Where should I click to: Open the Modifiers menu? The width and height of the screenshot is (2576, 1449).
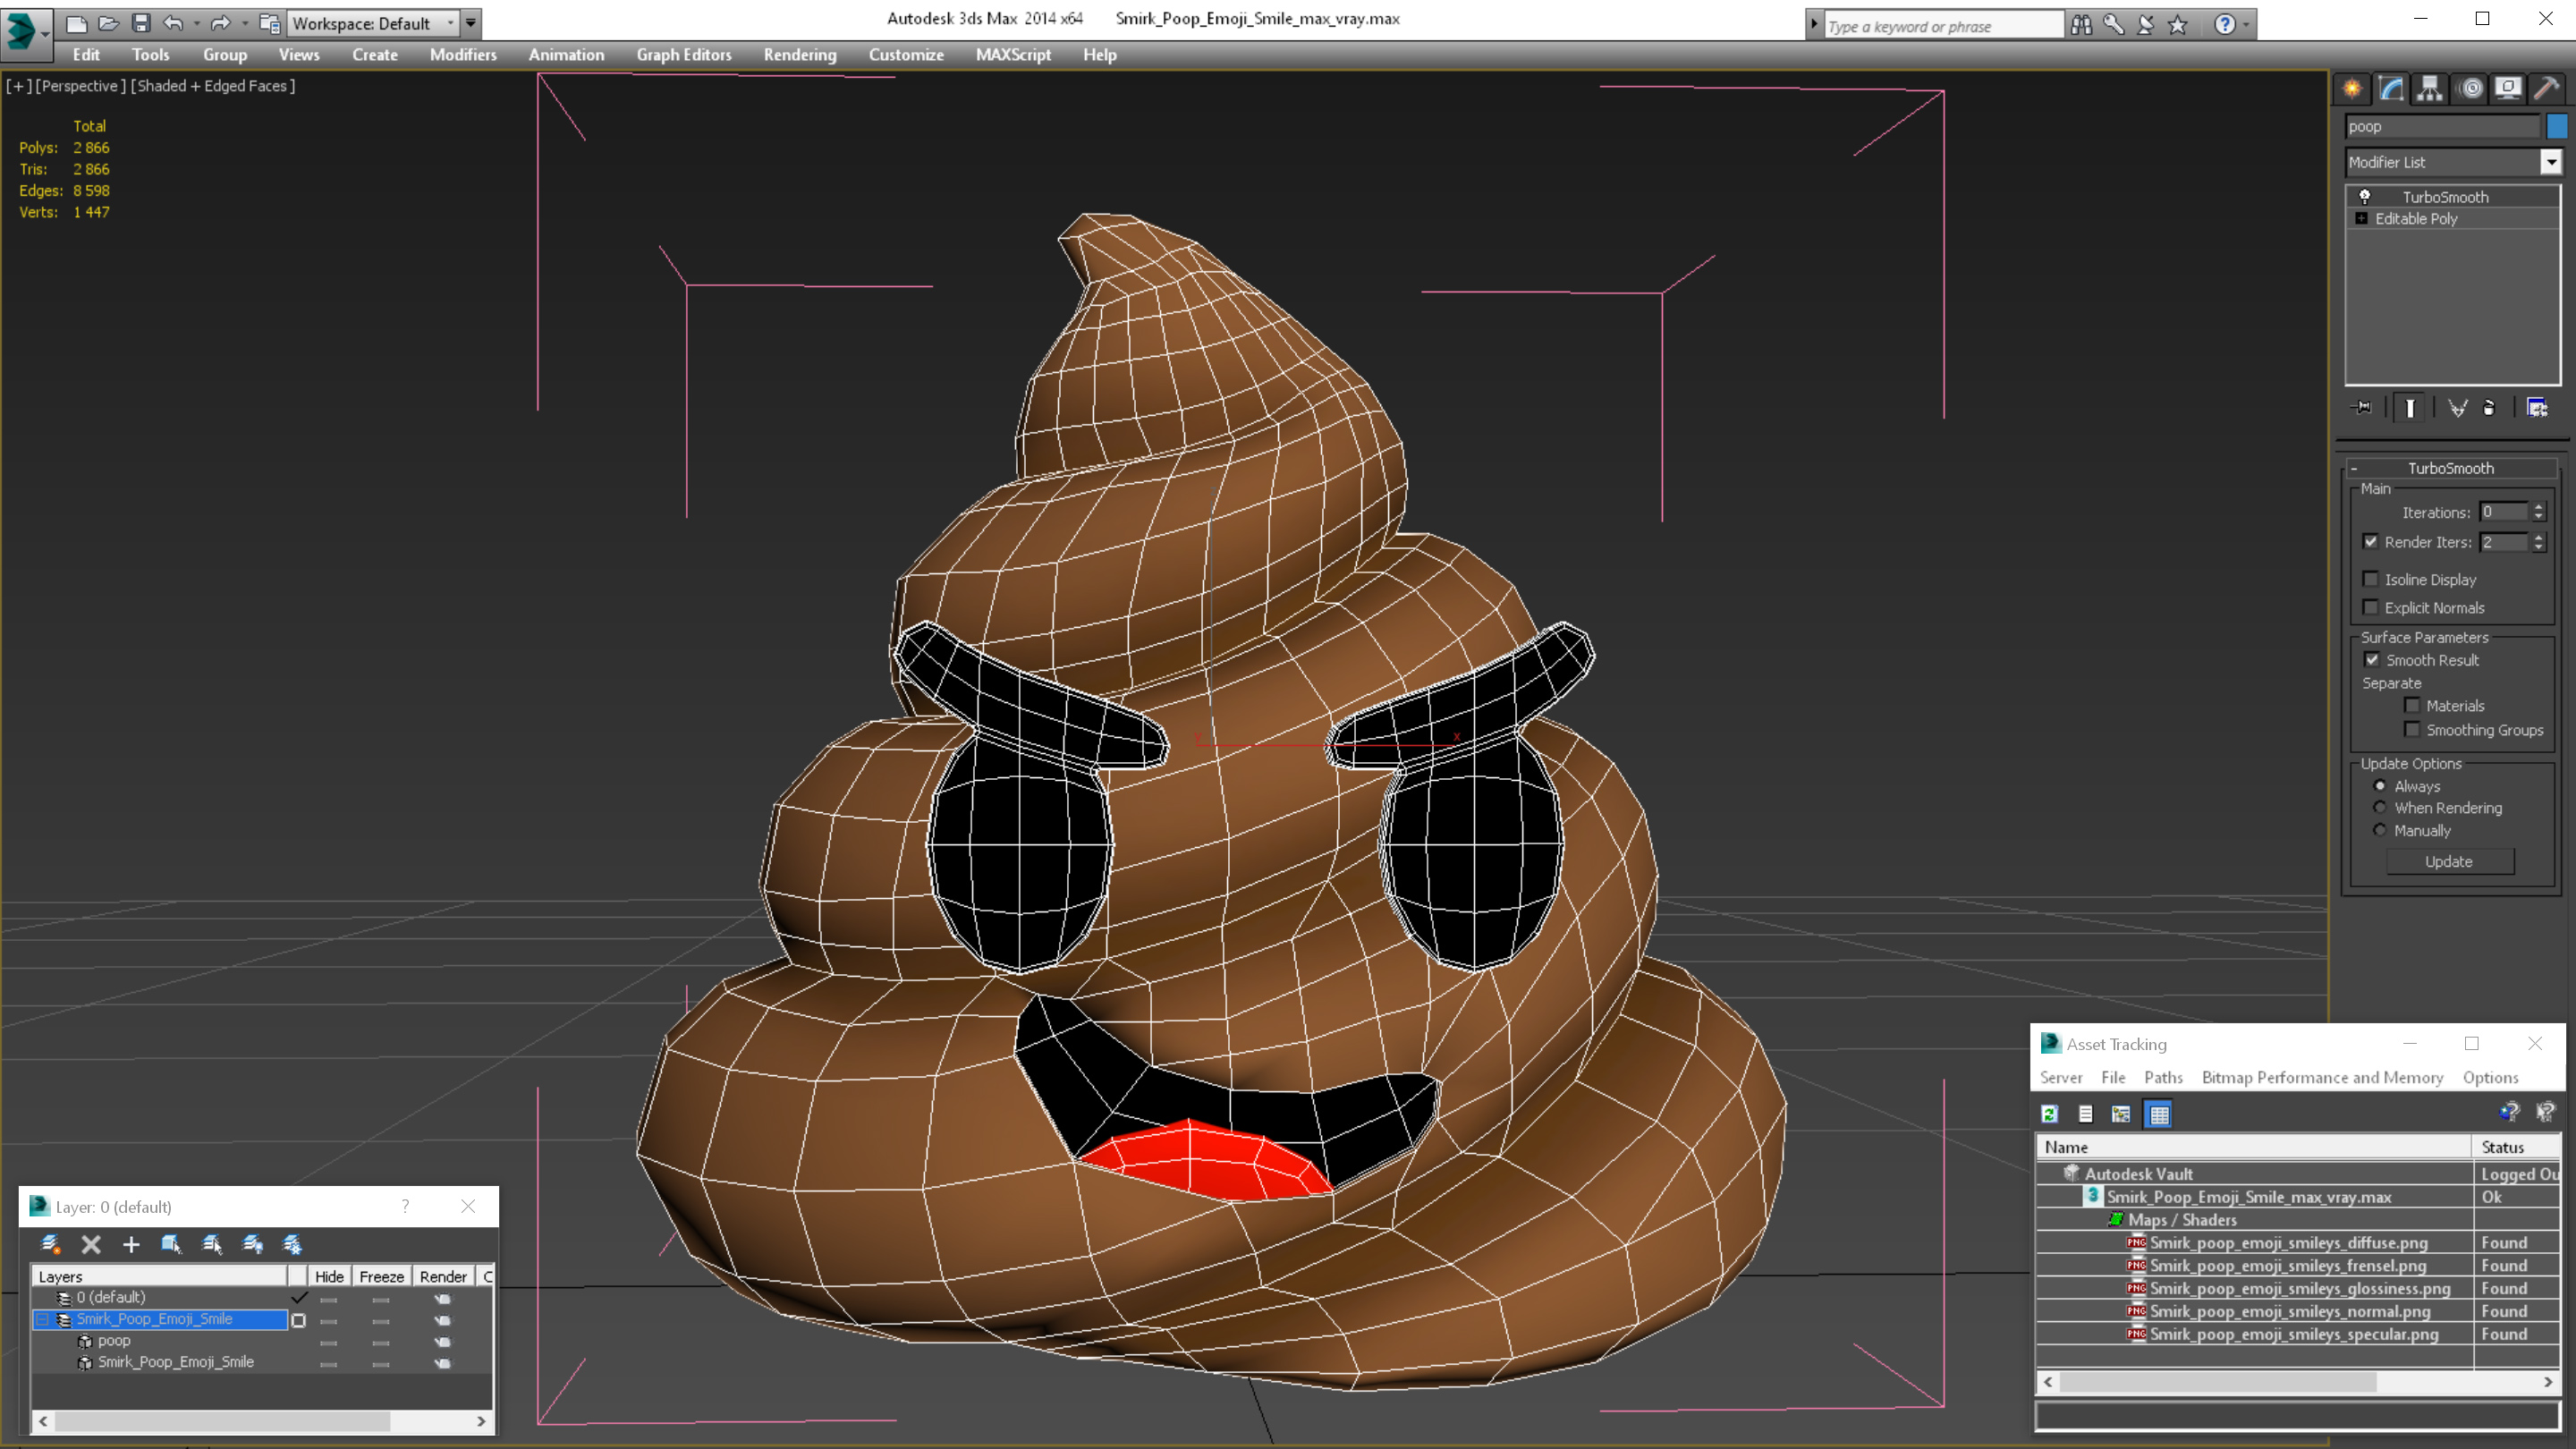[x=463, y=55]
